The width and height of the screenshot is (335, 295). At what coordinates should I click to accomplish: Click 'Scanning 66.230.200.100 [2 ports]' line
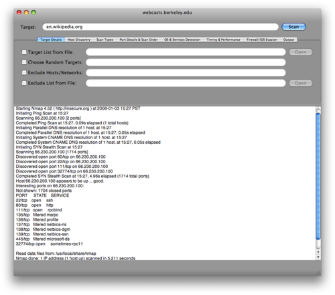click(x=48, y=118)
